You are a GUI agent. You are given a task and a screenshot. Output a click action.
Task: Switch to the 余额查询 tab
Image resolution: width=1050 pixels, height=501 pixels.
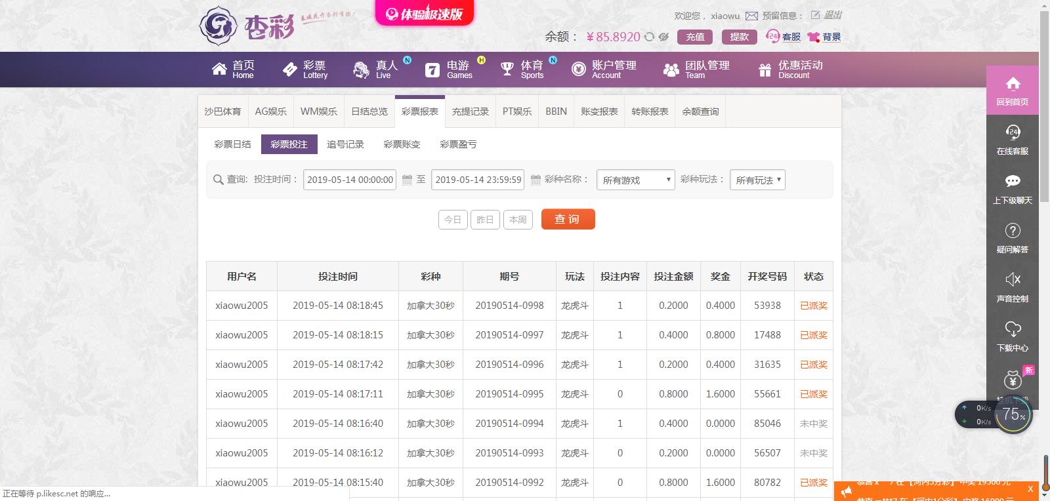pos(700,111)
